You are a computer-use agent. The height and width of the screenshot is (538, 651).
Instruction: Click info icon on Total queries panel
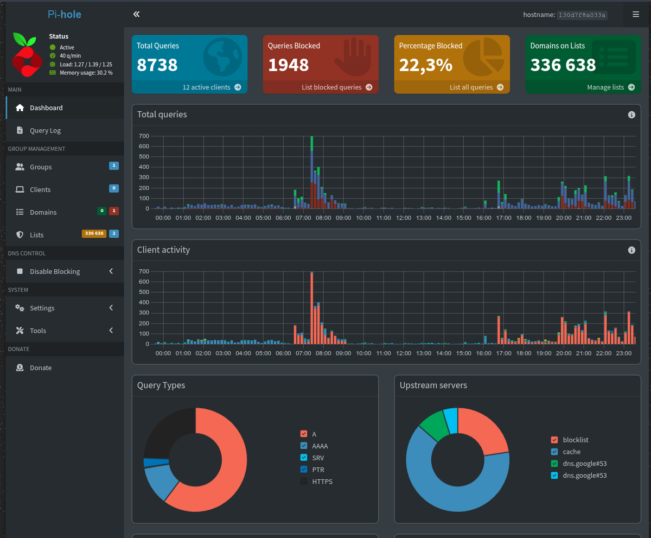pyautogui.click(x=631, y=115)
